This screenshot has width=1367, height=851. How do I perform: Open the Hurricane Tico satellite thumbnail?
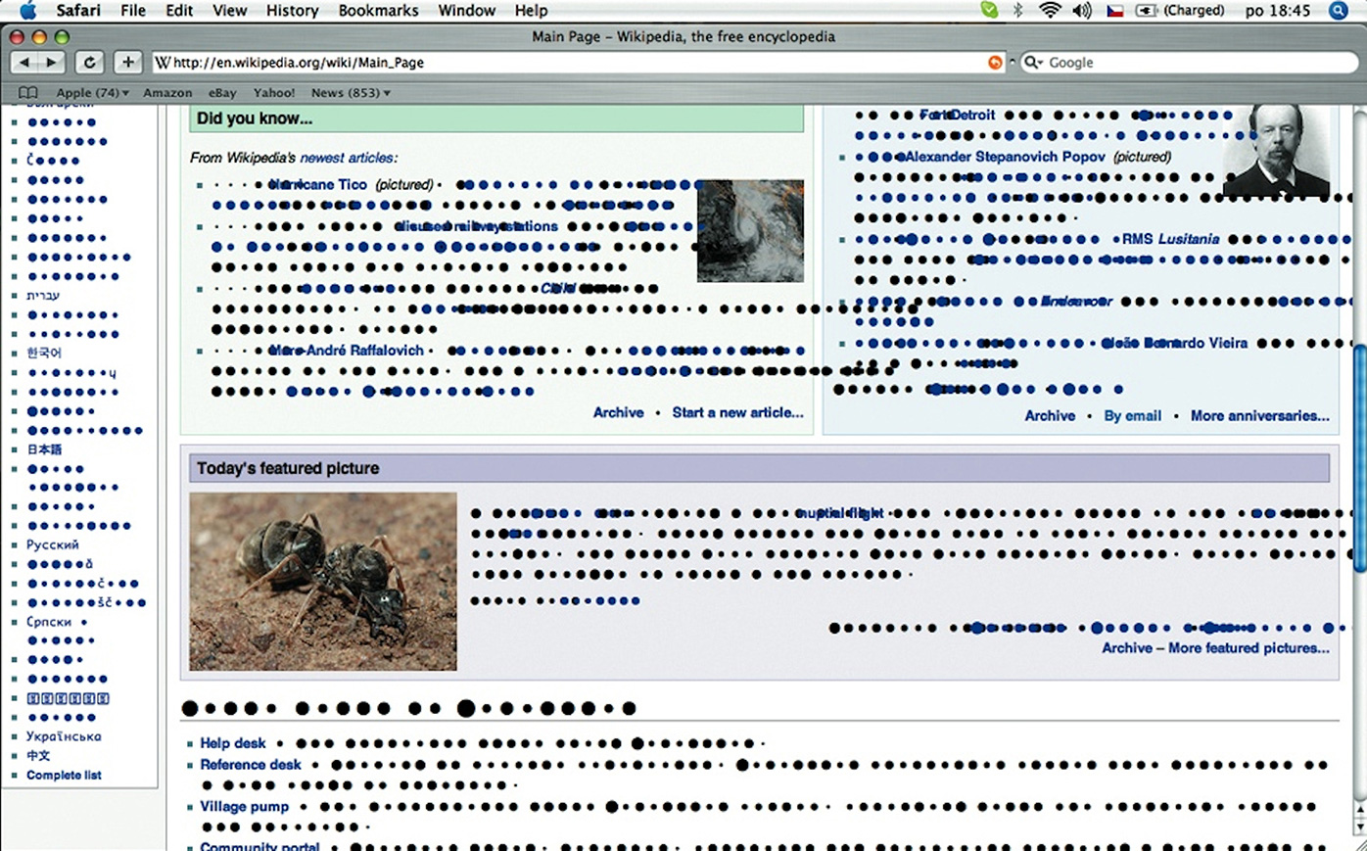[x=750, y=231]
